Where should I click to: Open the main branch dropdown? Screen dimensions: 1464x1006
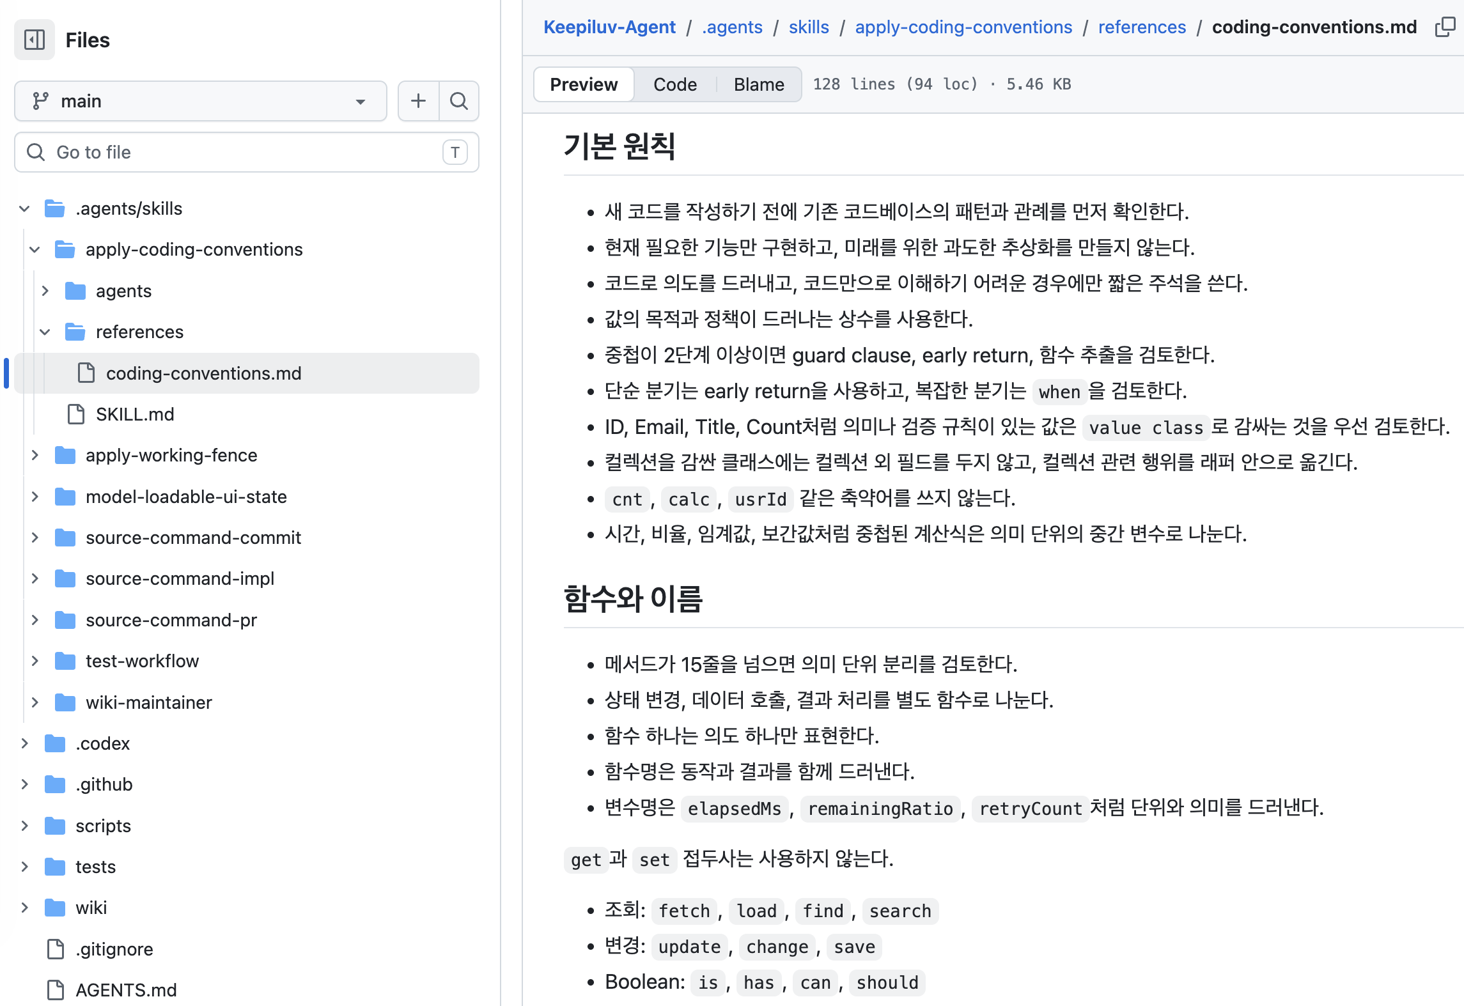[201, 101]
